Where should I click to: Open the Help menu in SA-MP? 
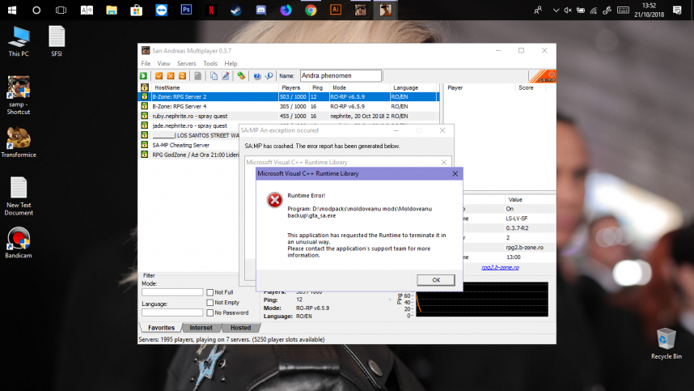(231, 63)
